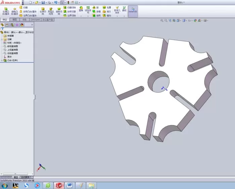Open the dropdown arrow next to the Save icon
The height and width of the screenshot is (189, 235).
point(46,3)
